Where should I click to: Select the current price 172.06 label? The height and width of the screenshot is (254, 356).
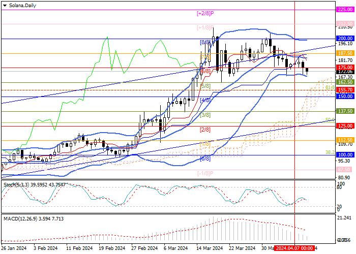click(345, 72)
